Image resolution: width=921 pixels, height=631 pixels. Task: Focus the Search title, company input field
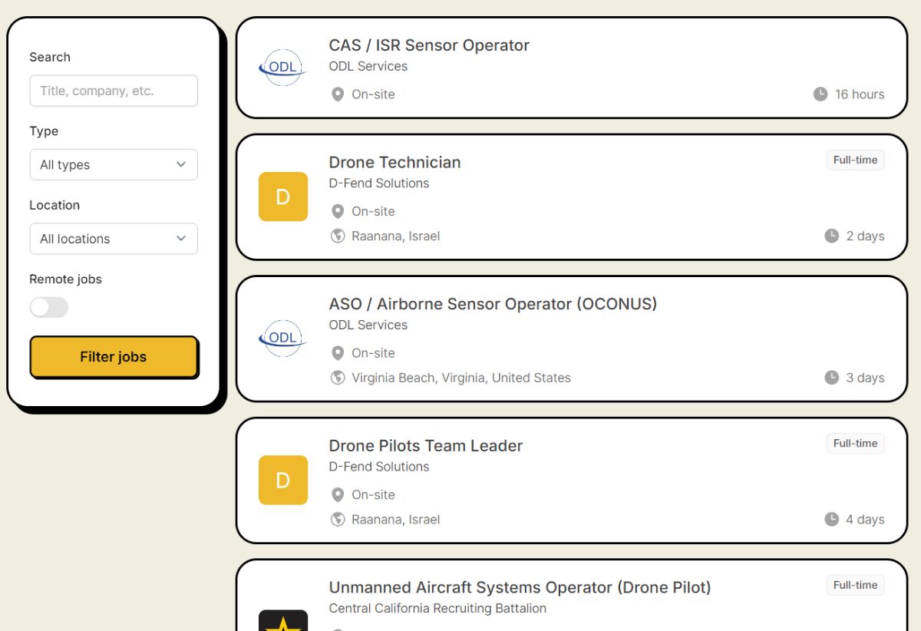[x=114, y=91]
